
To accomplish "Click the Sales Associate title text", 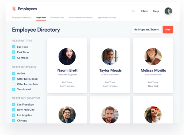I will [x=153, y=75].
